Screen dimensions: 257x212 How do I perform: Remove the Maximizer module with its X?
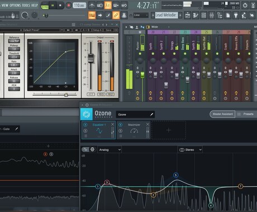coord(147,124)
